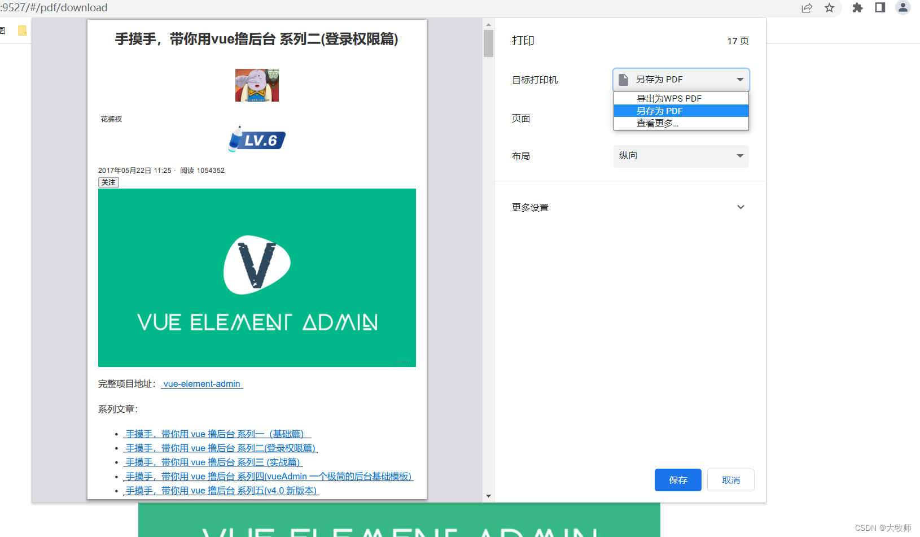920x537 pixels.
Task: Click the yellow bookmark folder icon
Action: pos(22,30)
